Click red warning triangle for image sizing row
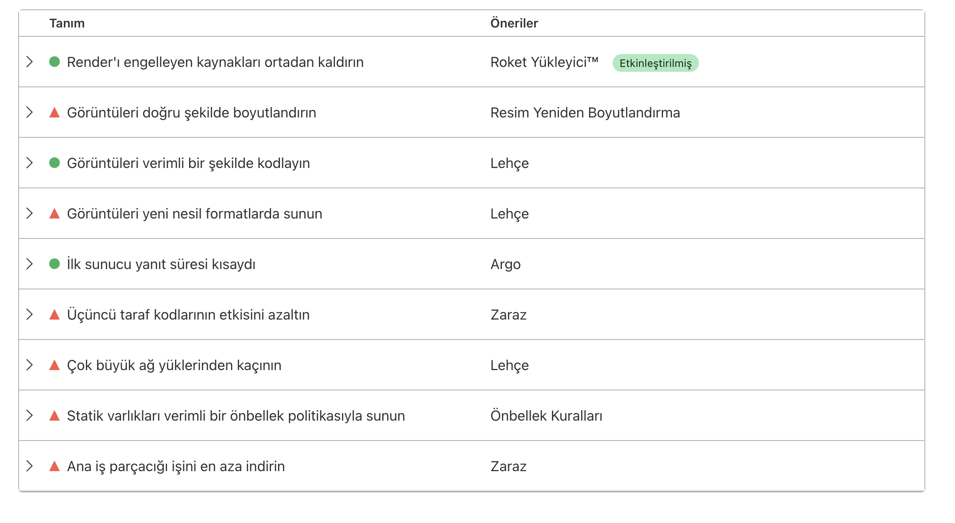The image size is (955, 523). tap(54, 113)
